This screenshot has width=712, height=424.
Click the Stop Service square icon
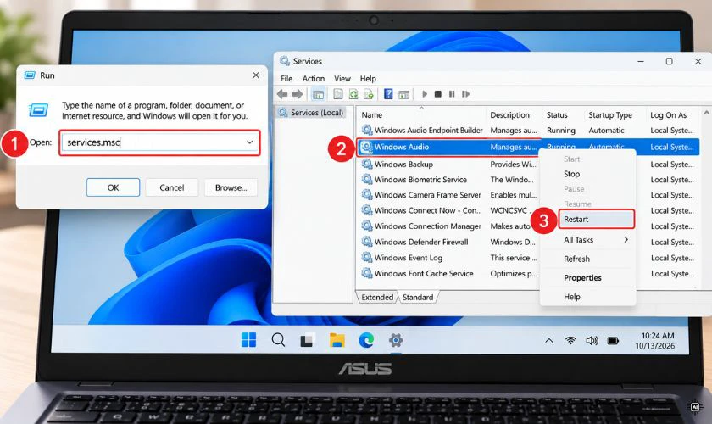437,94
